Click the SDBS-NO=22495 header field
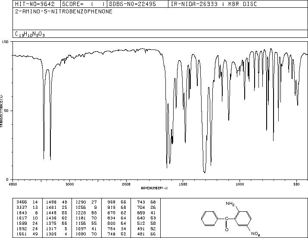Viewport: 308px width, 238px height. pos(138,4)
